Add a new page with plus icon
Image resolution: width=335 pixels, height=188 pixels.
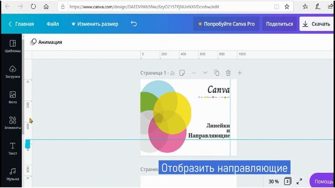(240, 73)
